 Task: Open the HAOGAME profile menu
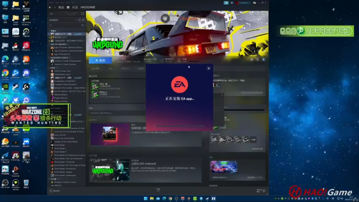click(88, 7)
